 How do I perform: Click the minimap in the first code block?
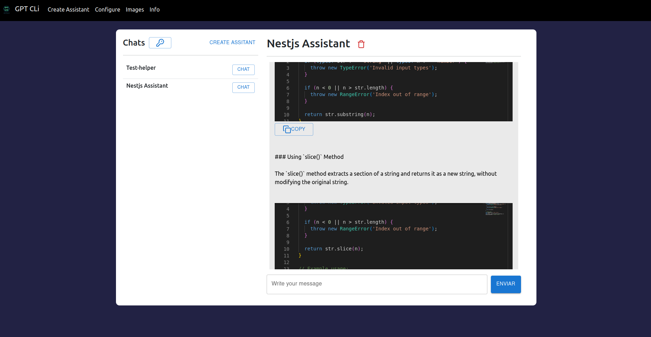[x=495, y=63]
